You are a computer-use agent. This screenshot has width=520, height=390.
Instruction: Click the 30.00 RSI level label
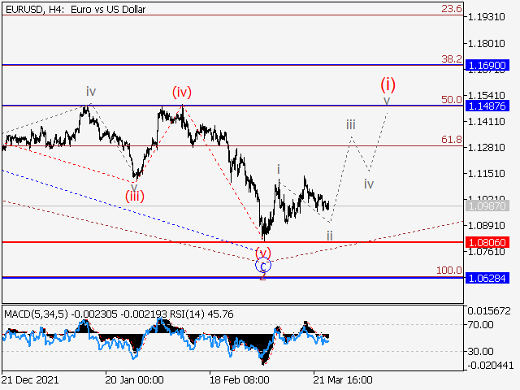tap(480, 351)
